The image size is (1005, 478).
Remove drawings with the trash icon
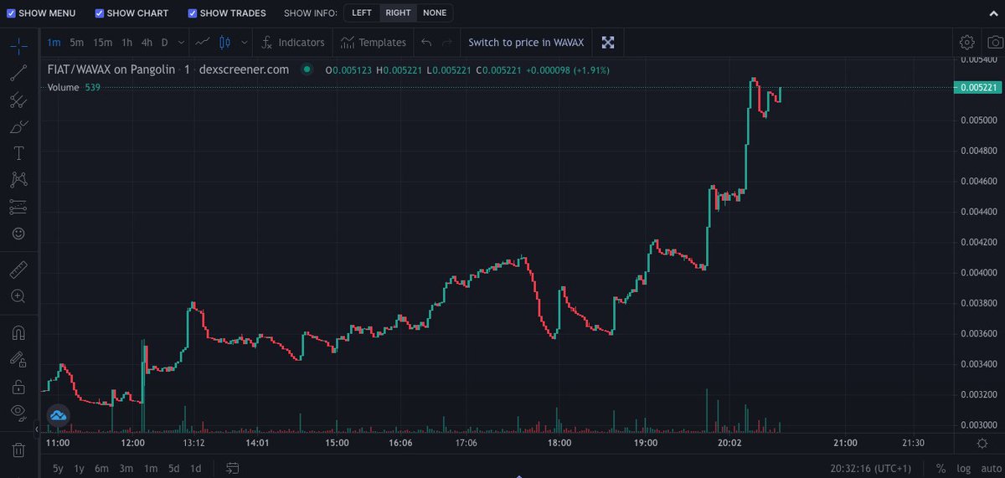pyautogui.click(x=18, y=450)
